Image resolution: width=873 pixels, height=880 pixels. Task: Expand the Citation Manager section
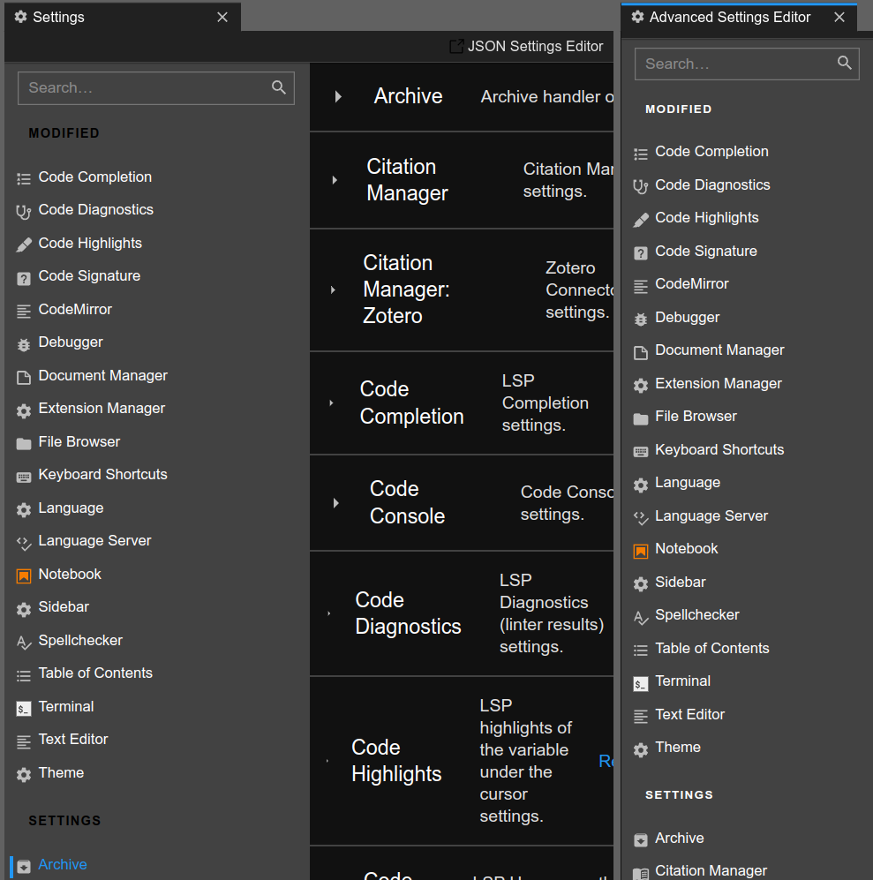(334, 180)
